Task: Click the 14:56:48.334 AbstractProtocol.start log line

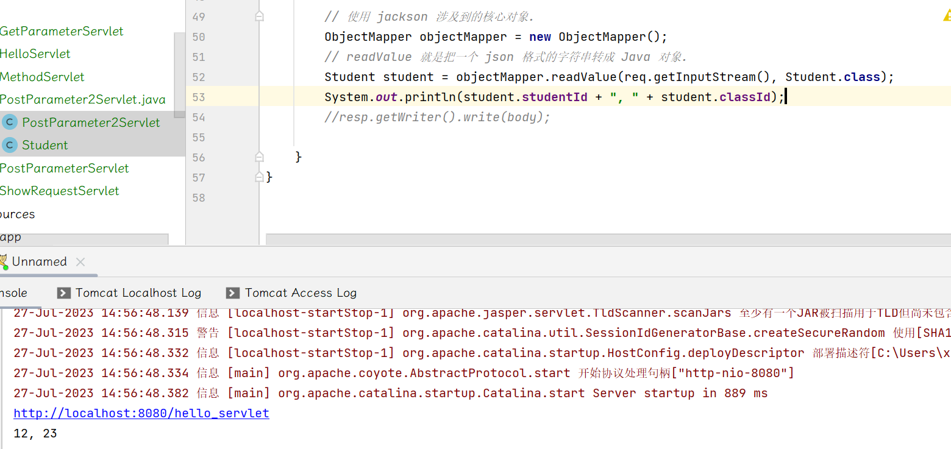Action: click(x=404, y=373)
